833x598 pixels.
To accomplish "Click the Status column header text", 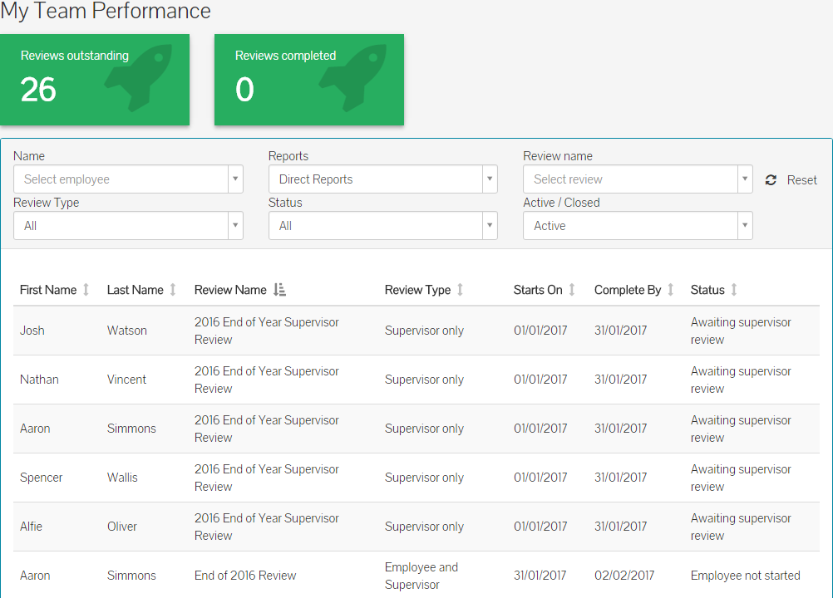I will click(707, 290).
